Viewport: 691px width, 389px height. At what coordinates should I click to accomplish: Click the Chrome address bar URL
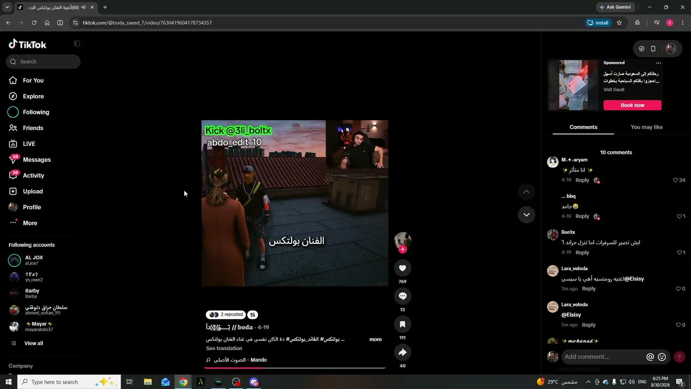tap(147, 23)
